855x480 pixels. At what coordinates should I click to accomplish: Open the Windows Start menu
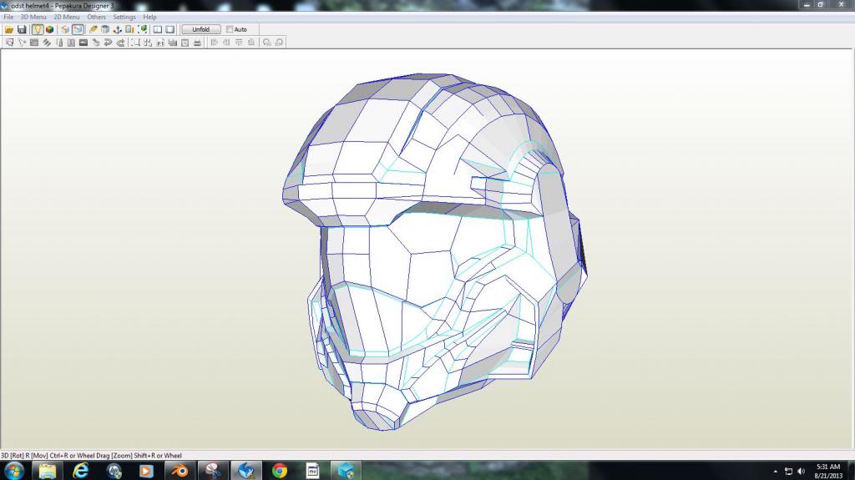point(13,471)
